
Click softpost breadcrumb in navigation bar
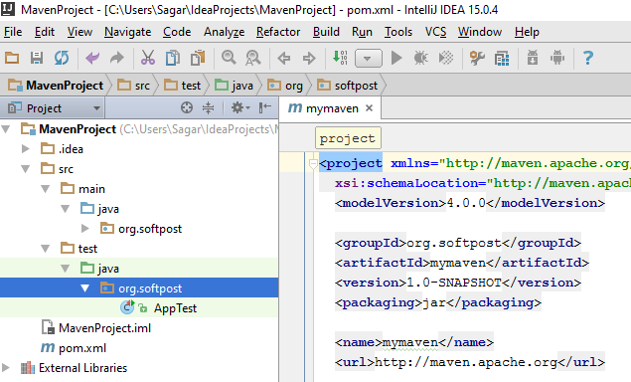tap(347, 85)
